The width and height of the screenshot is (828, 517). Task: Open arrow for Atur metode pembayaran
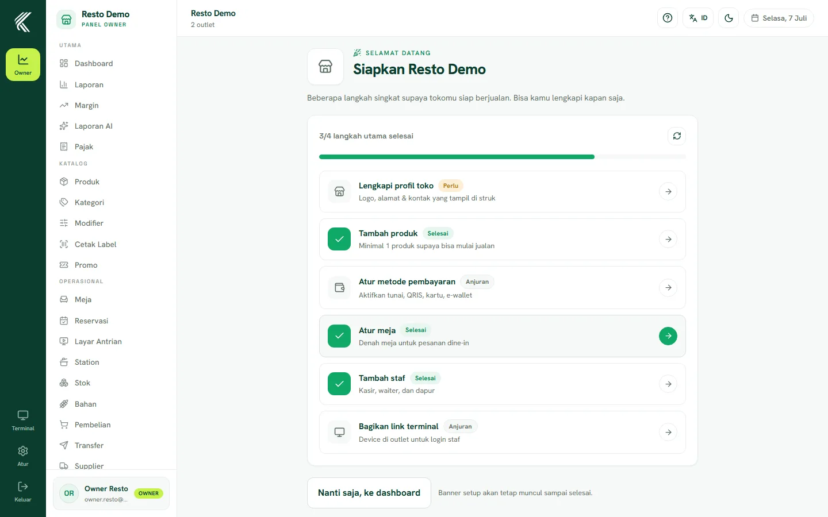click(x=668, y=287)
